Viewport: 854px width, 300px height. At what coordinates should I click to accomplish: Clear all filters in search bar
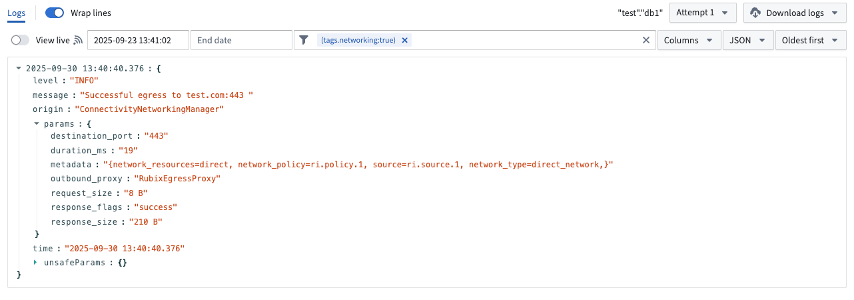pos(645,40)
